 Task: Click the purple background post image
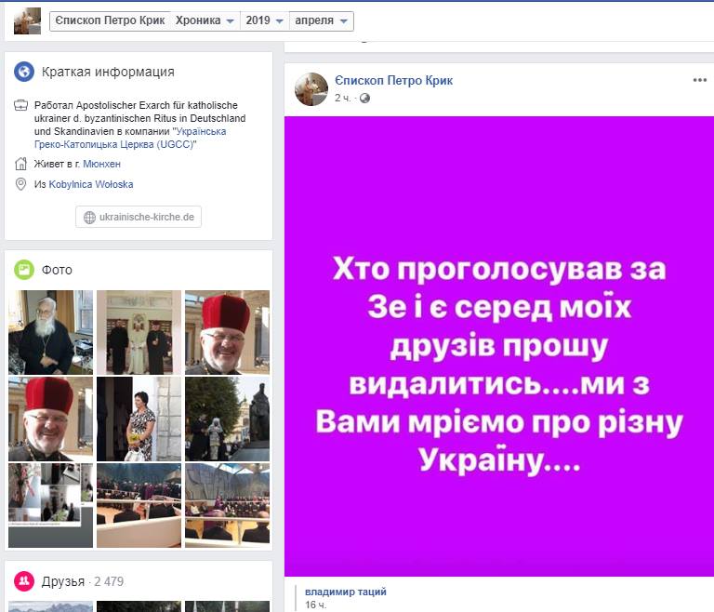pyautogui.click(x=499, y=346)
